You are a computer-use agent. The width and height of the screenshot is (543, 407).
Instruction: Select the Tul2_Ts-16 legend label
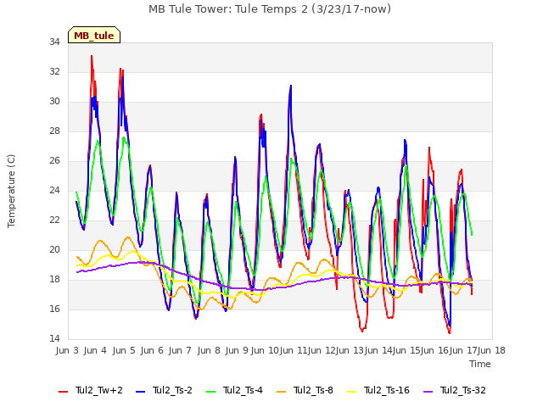(x=387, y=390)
